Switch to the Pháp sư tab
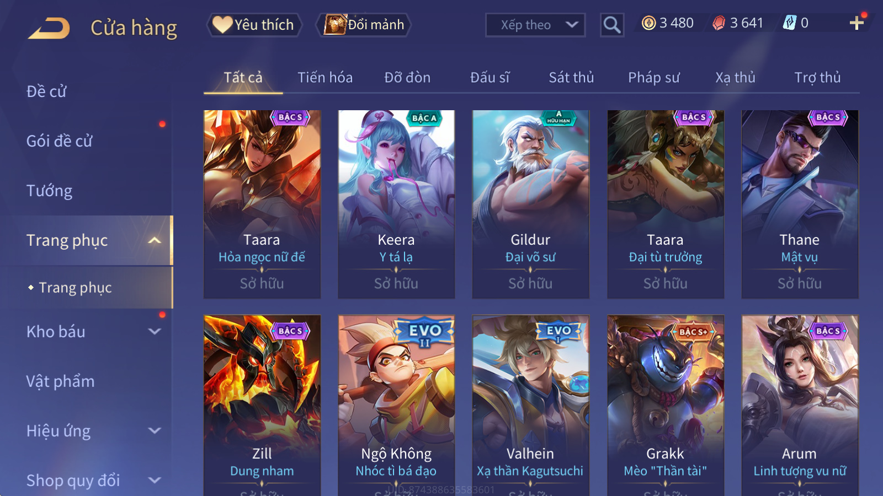Viewport: 883px width, 496px height. [x=653, y=78]
